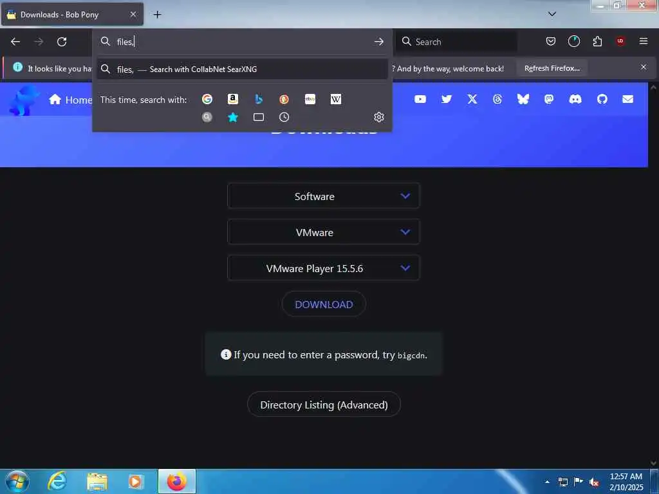Close the Downloads - Bob Pony tab
Viewport: 659px width, 494px height.
point(133,14)
